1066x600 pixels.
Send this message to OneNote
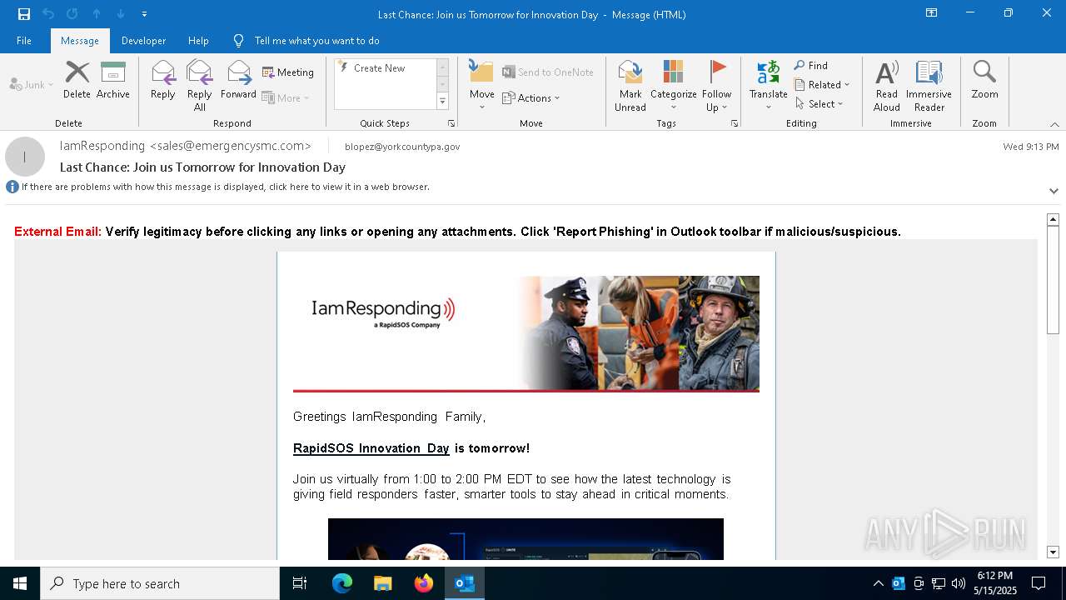tap(548, 72)
